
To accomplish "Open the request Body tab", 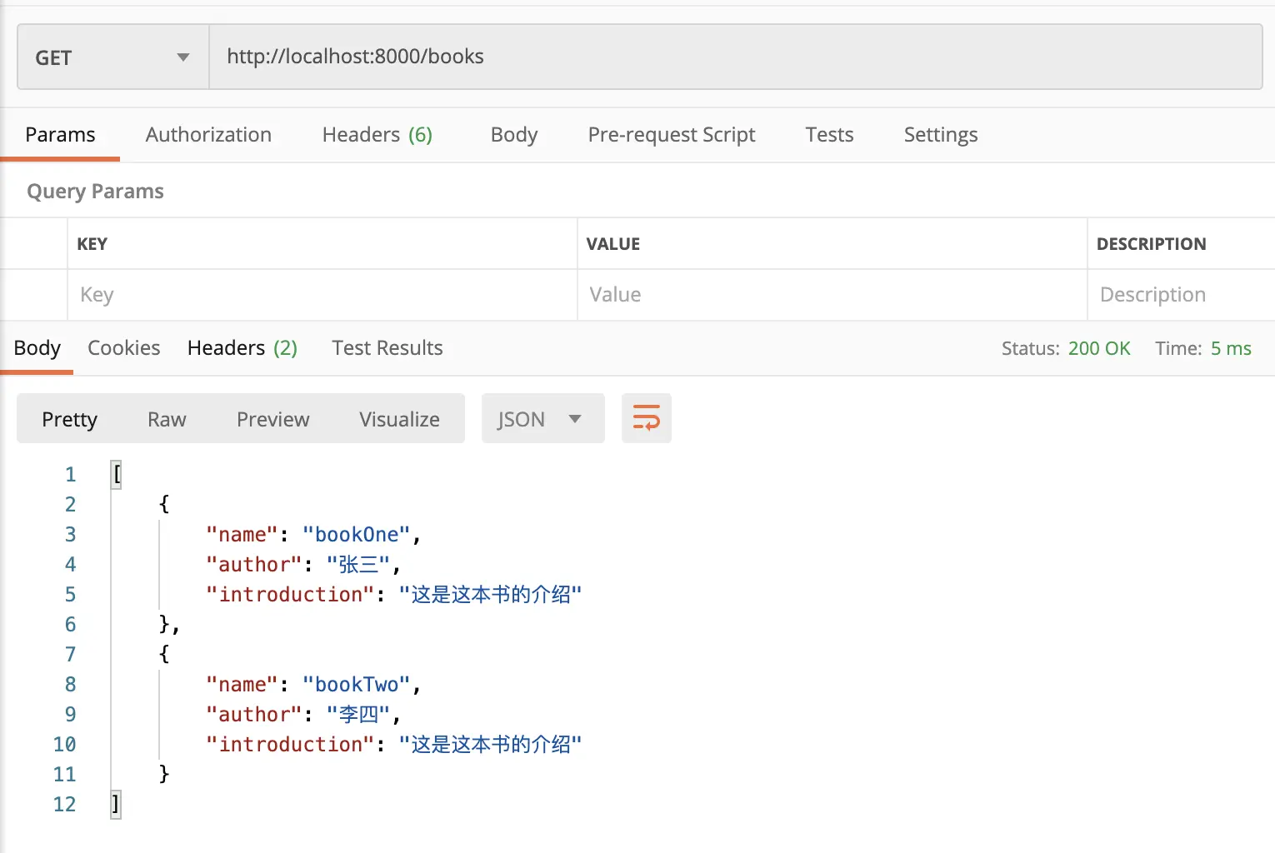I will pyautogui.click(x=513, y=135).
